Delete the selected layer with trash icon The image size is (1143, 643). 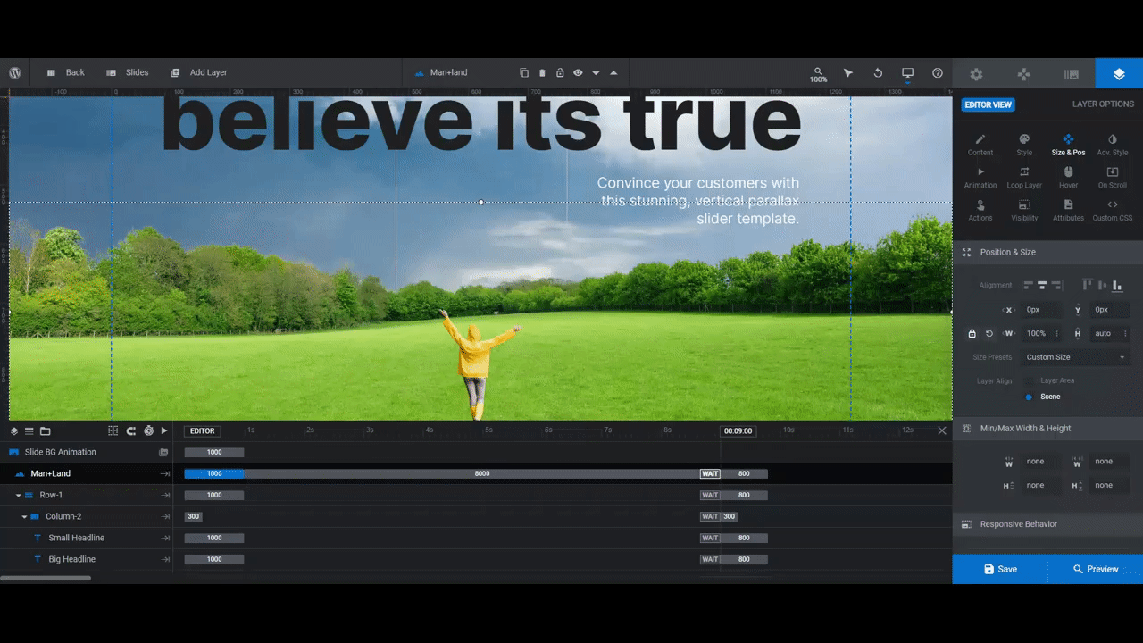pyautogui.click(x=542, y=72)
